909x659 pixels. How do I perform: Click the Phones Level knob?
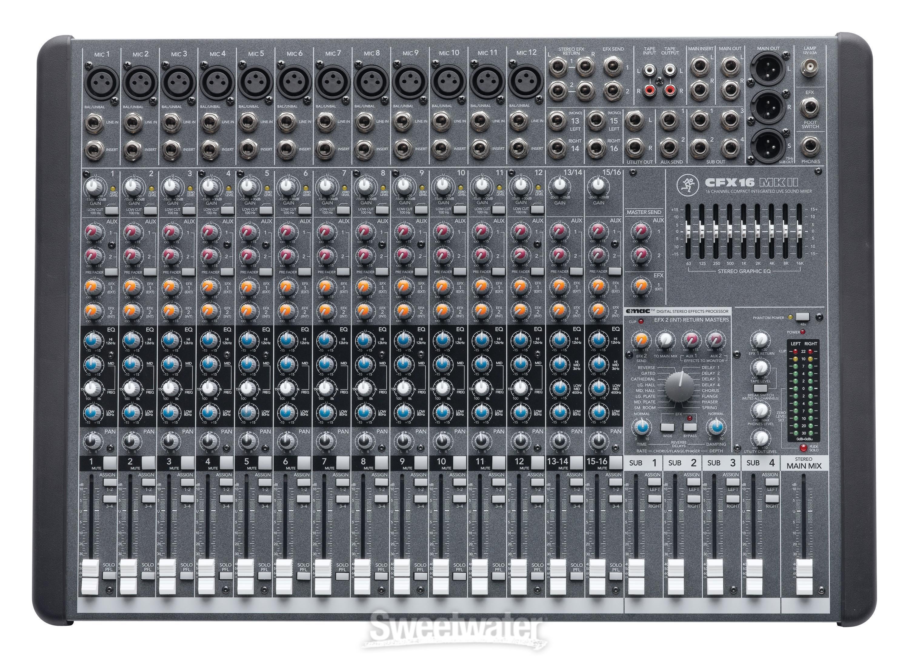click(x=761, y=410)
